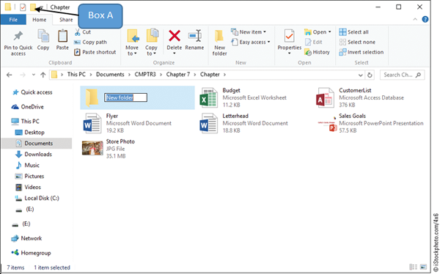Open Downloads in navigation pane

tap(34, 155)
